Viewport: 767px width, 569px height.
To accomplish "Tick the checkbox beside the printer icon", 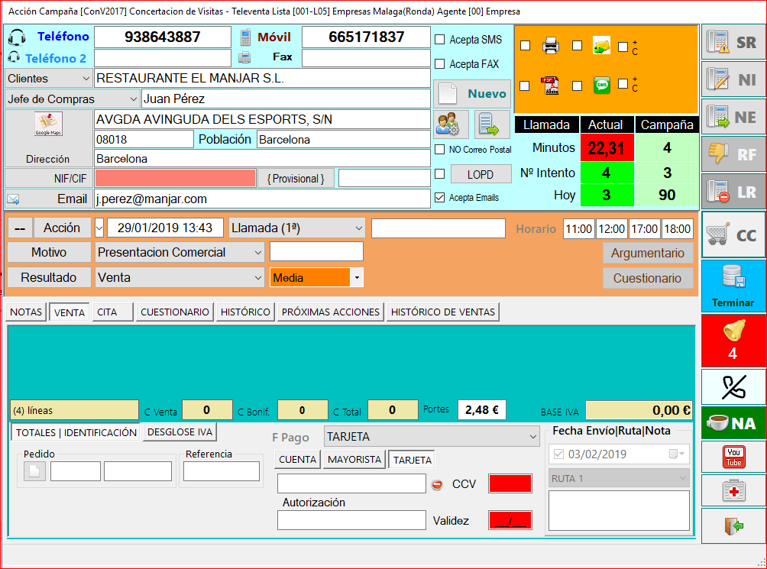I will click(x=526, y=46).
